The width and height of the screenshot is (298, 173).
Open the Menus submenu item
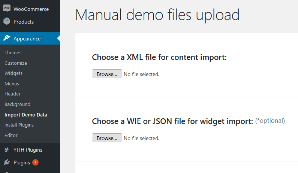(x=12, y=84)
